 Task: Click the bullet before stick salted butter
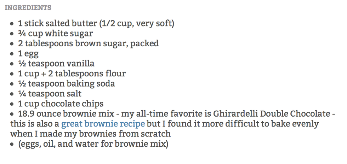click(12, 24)
